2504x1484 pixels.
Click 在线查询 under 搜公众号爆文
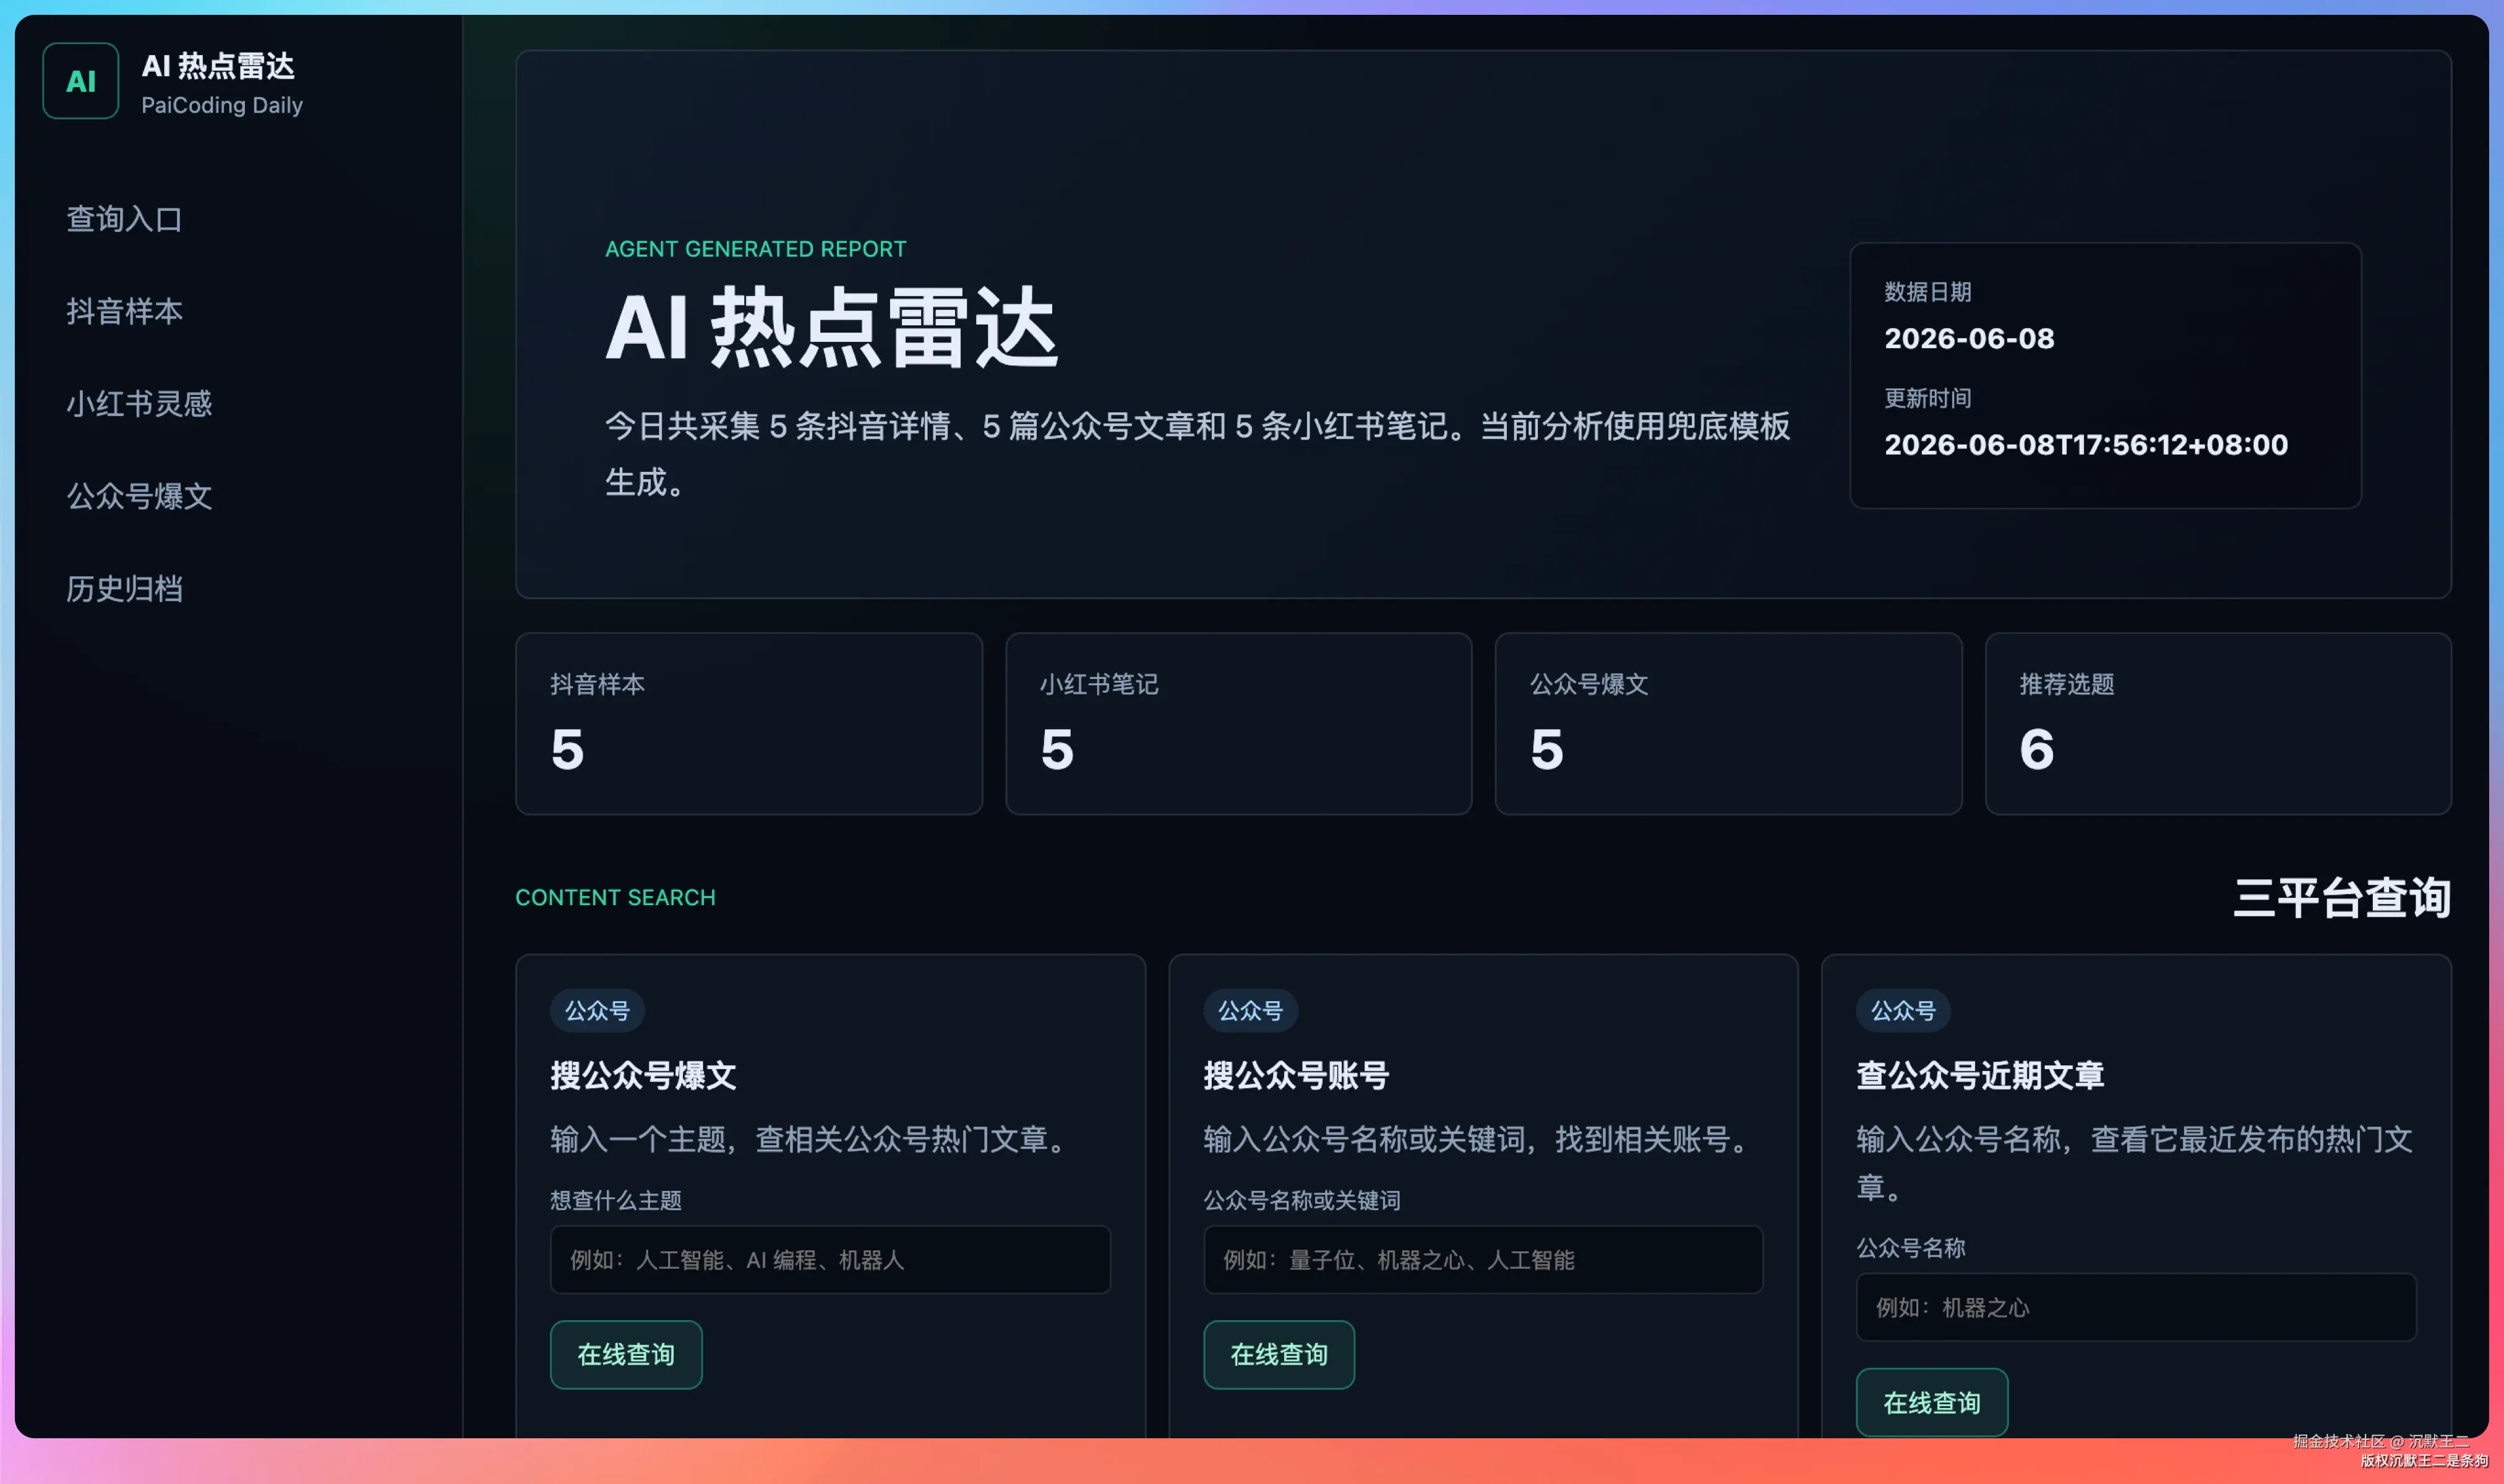(626, 1355)
